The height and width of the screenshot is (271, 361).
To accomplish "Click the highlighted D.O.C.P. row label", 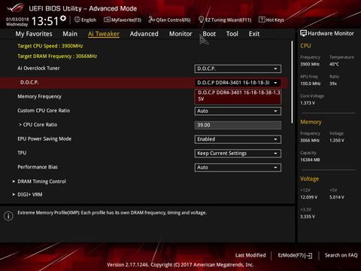I will [x=29, y=82].
